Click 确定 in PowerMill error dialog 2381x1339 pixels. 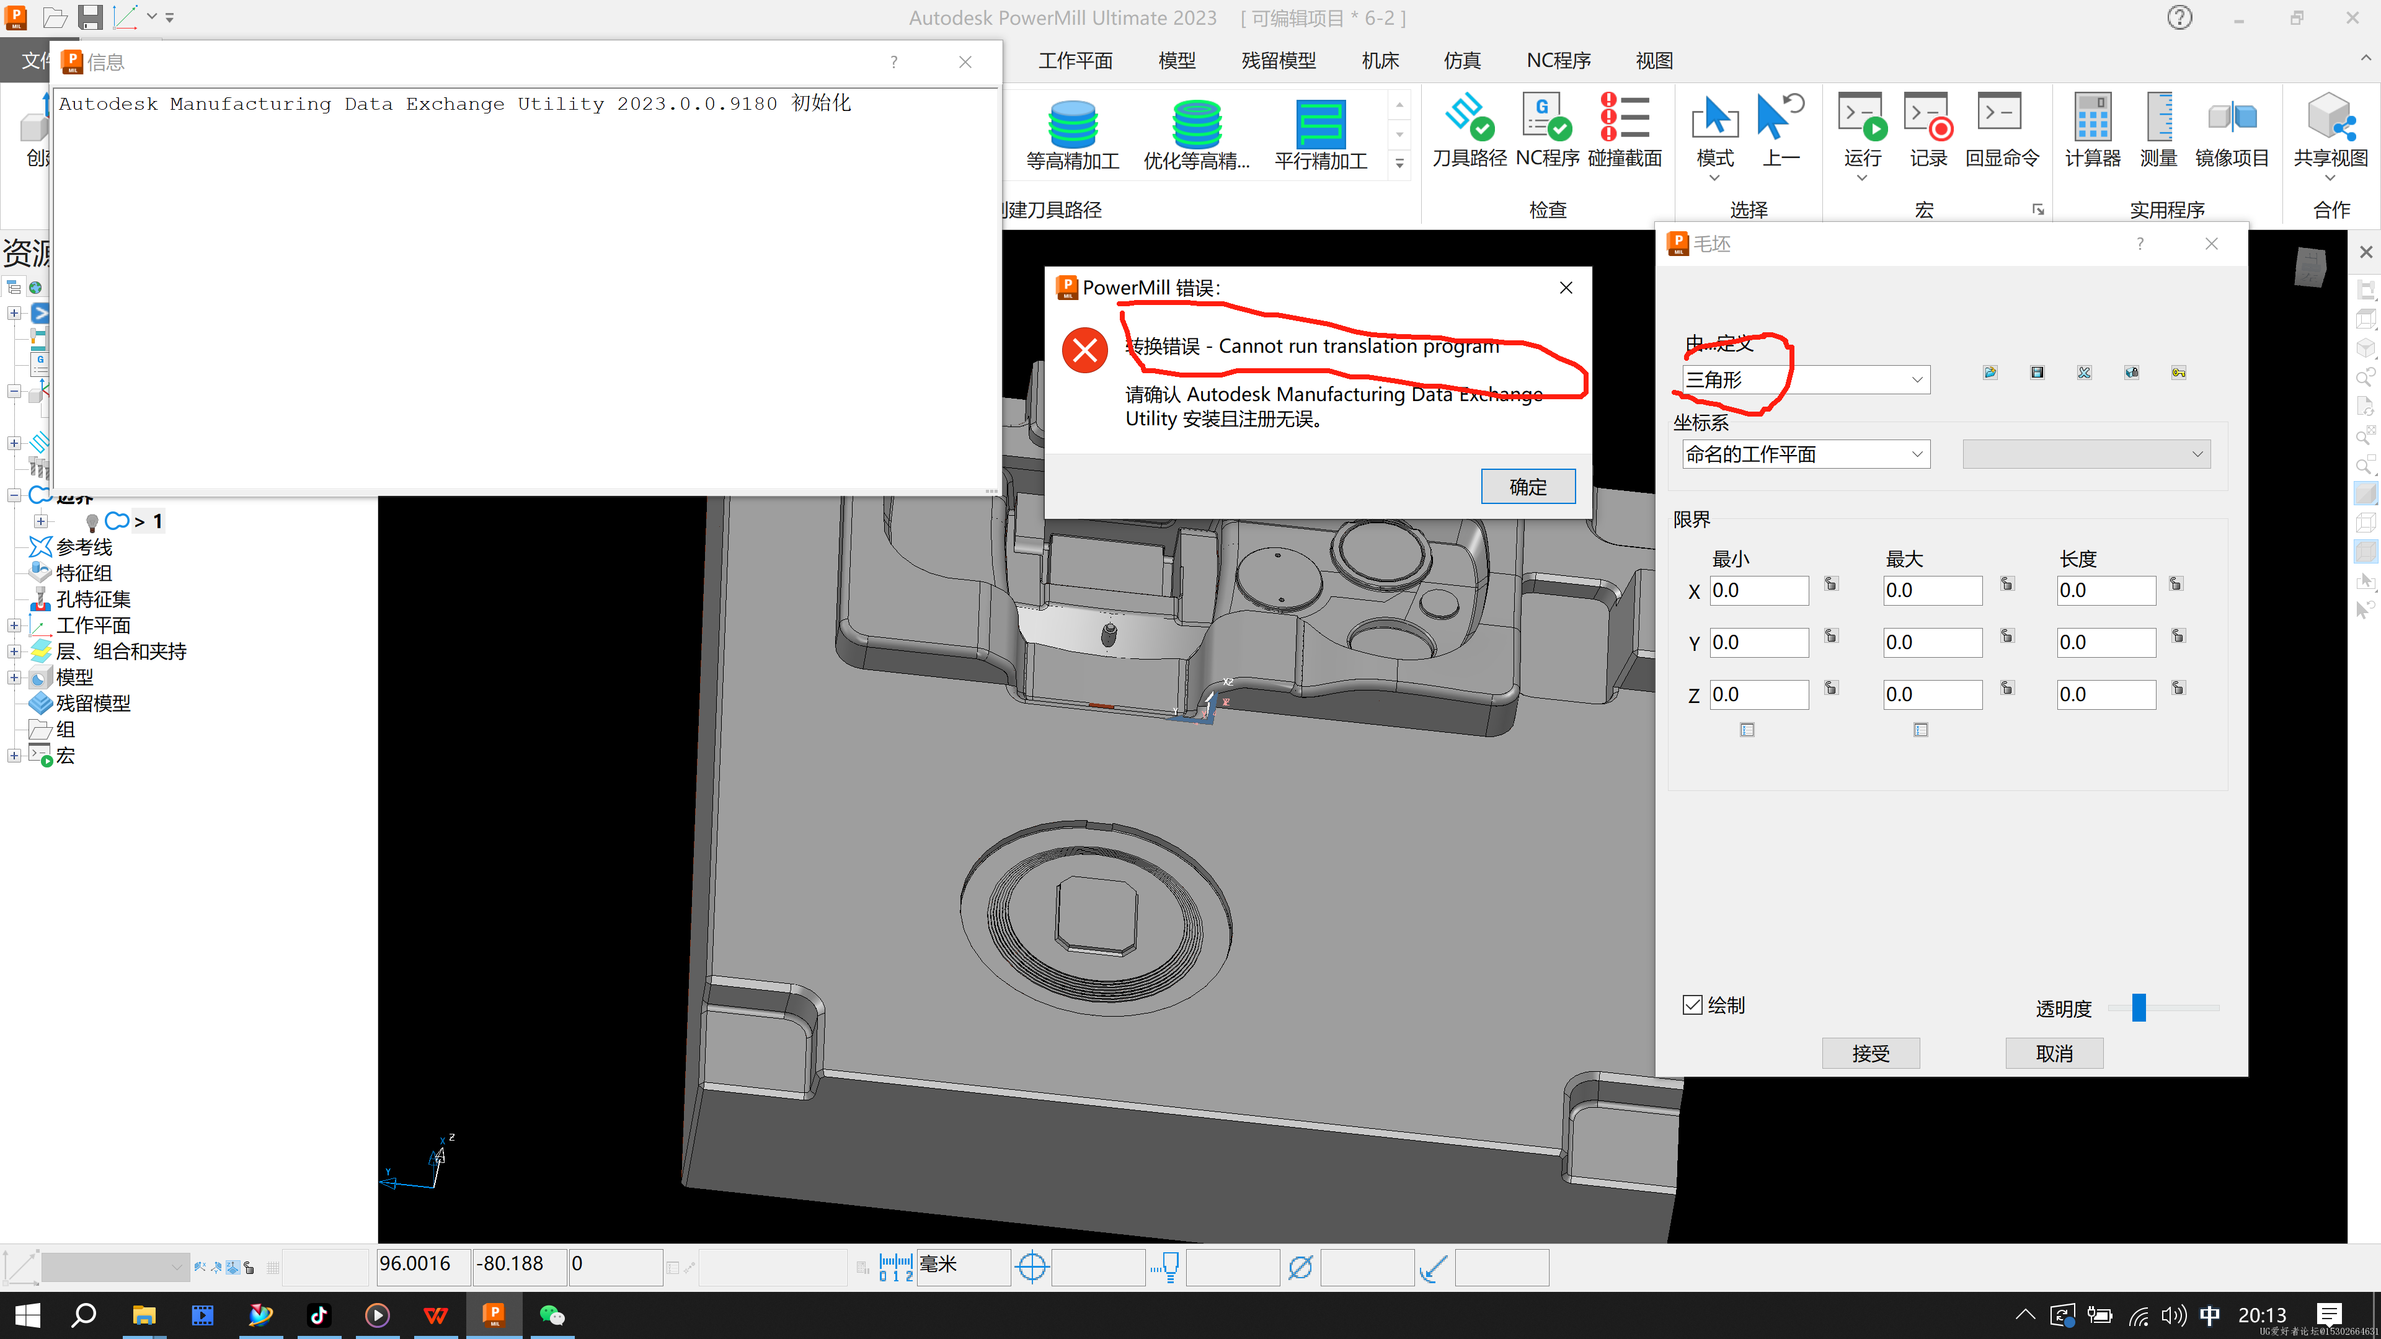pyautogui.click(x=1528, y=486)
